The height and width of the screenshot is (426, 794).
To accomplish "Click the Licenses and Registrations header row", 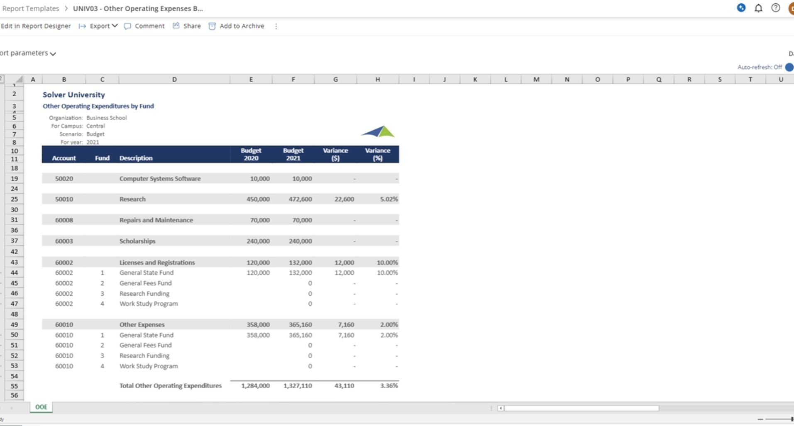I will tap(220, 262).
